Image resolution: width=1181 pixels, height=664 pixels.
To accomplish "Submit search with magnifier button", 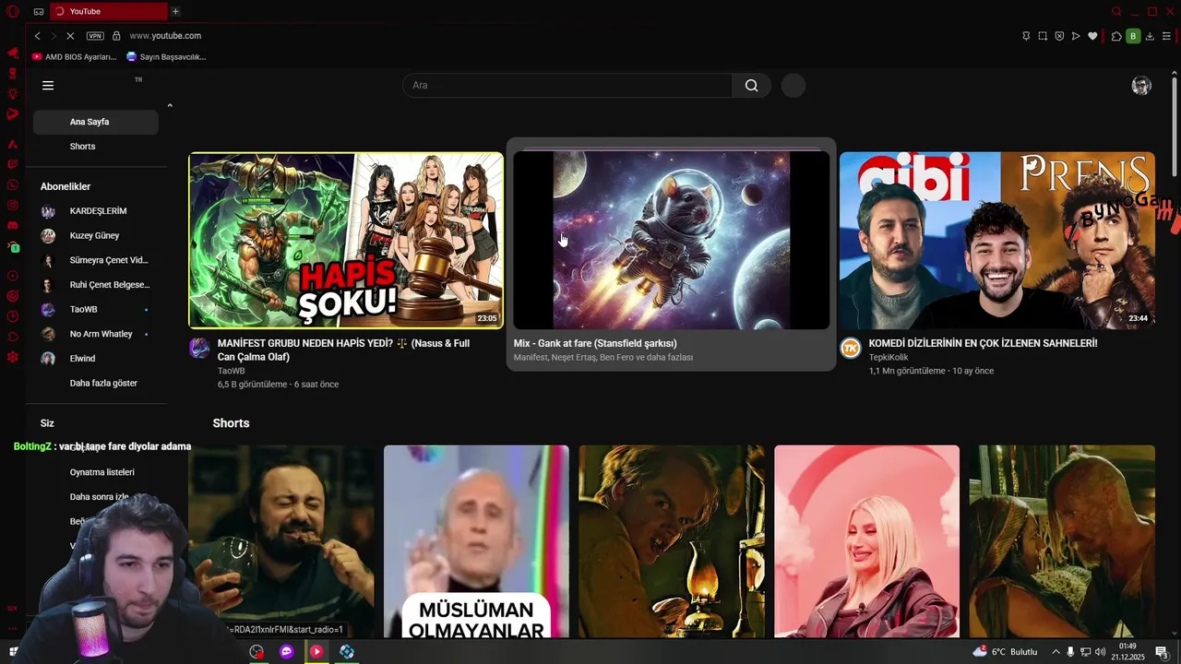I will click(751, 85).
